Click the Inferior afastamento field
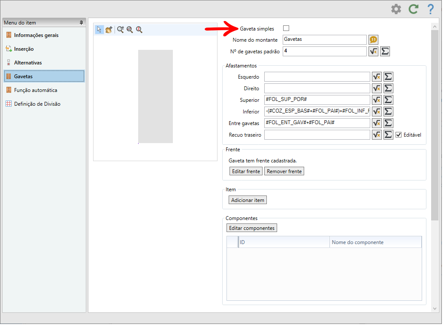 tap(317, 112)
